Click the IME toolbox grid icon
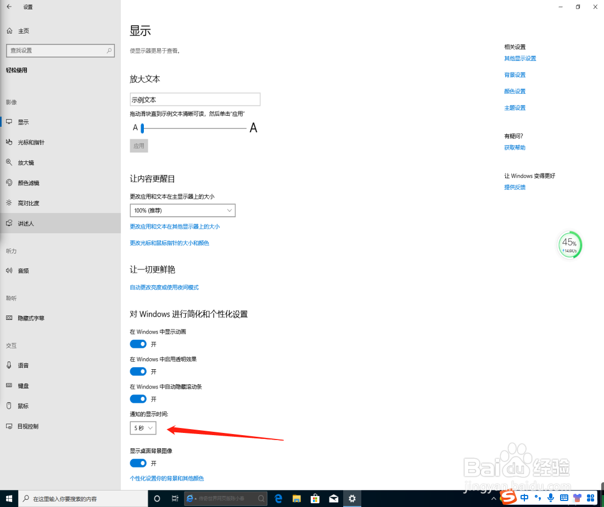This screenshot has height=507, width=604. pyautogui.click(x=590, y=498)
